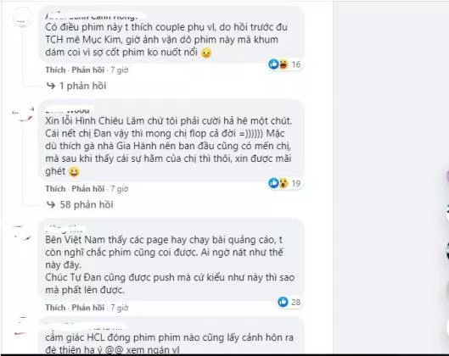
Task: Click the wow emoji reaction beside 16
Action: coord(283,64)
